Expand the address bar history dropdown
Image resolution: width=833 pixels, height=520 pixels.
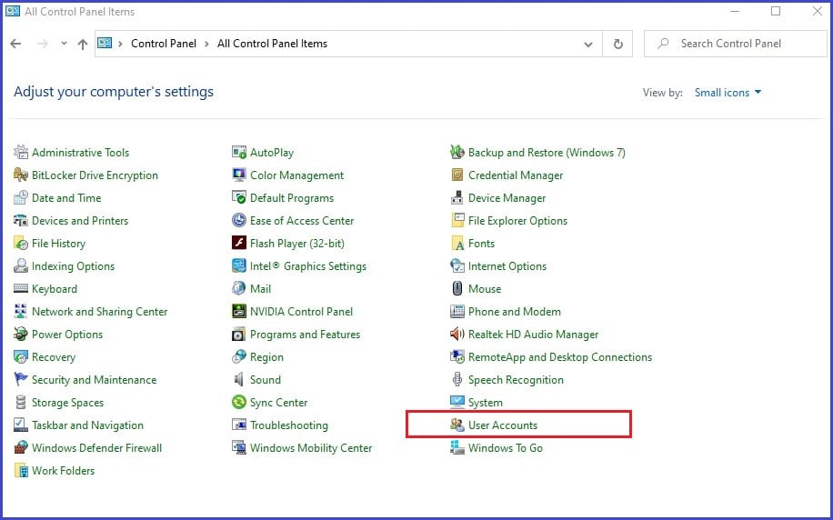pos(588,44)
